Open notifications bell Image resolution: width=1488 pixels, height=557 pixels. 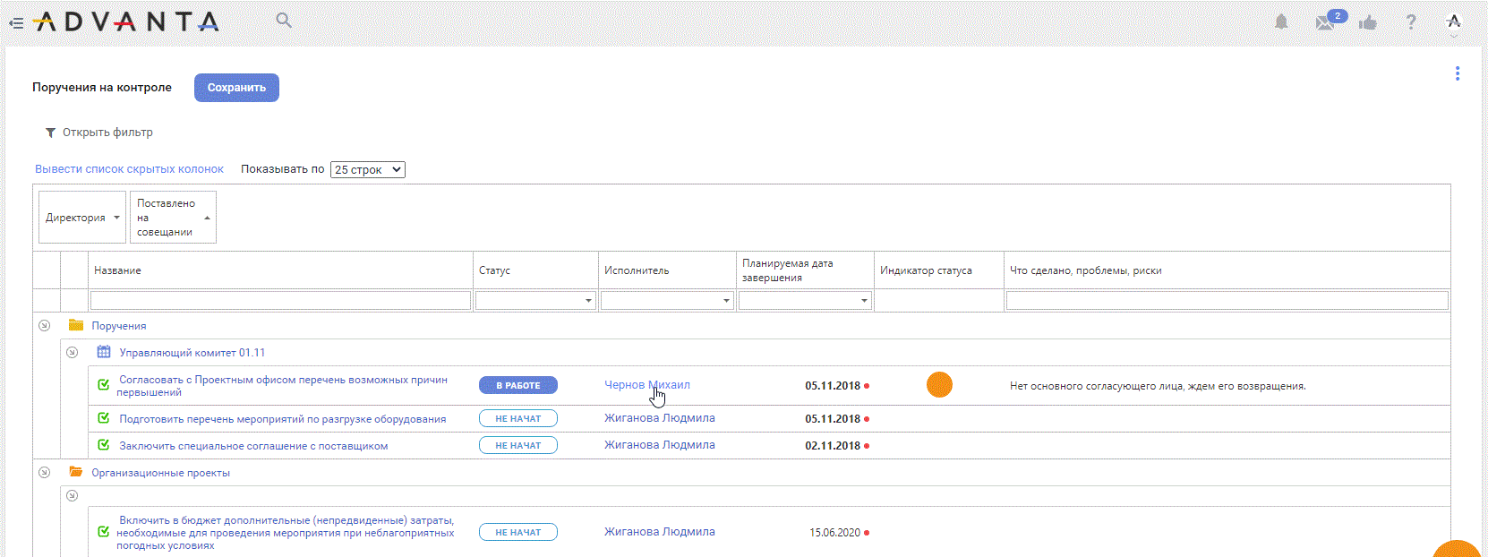(x=1281, y=22)
